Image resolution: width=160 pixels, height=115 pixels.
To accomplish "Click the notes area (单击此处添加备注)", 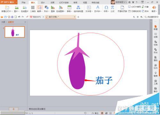I will [37, 109].
